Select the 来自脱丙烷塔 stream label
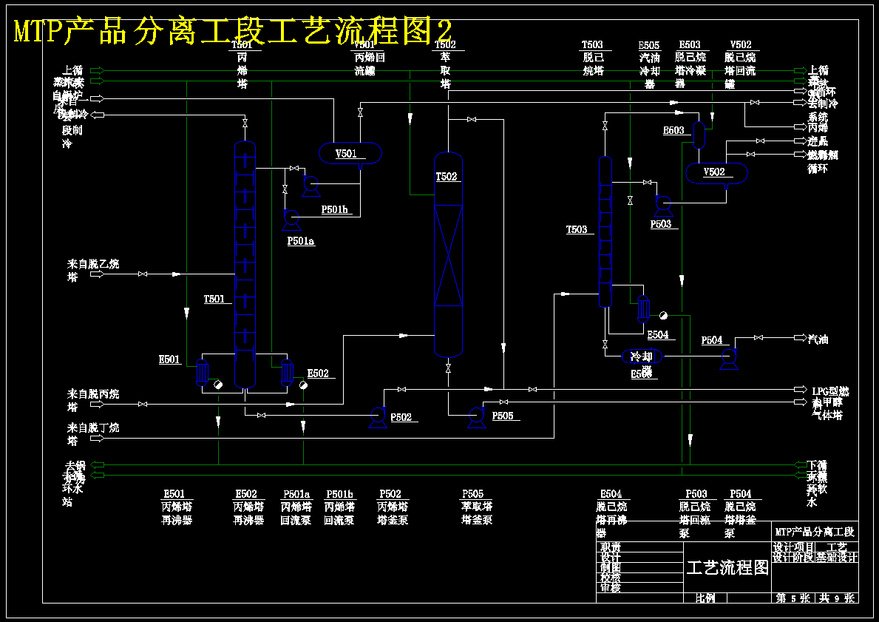The image size is (879, 622). (x=93, y=400)
